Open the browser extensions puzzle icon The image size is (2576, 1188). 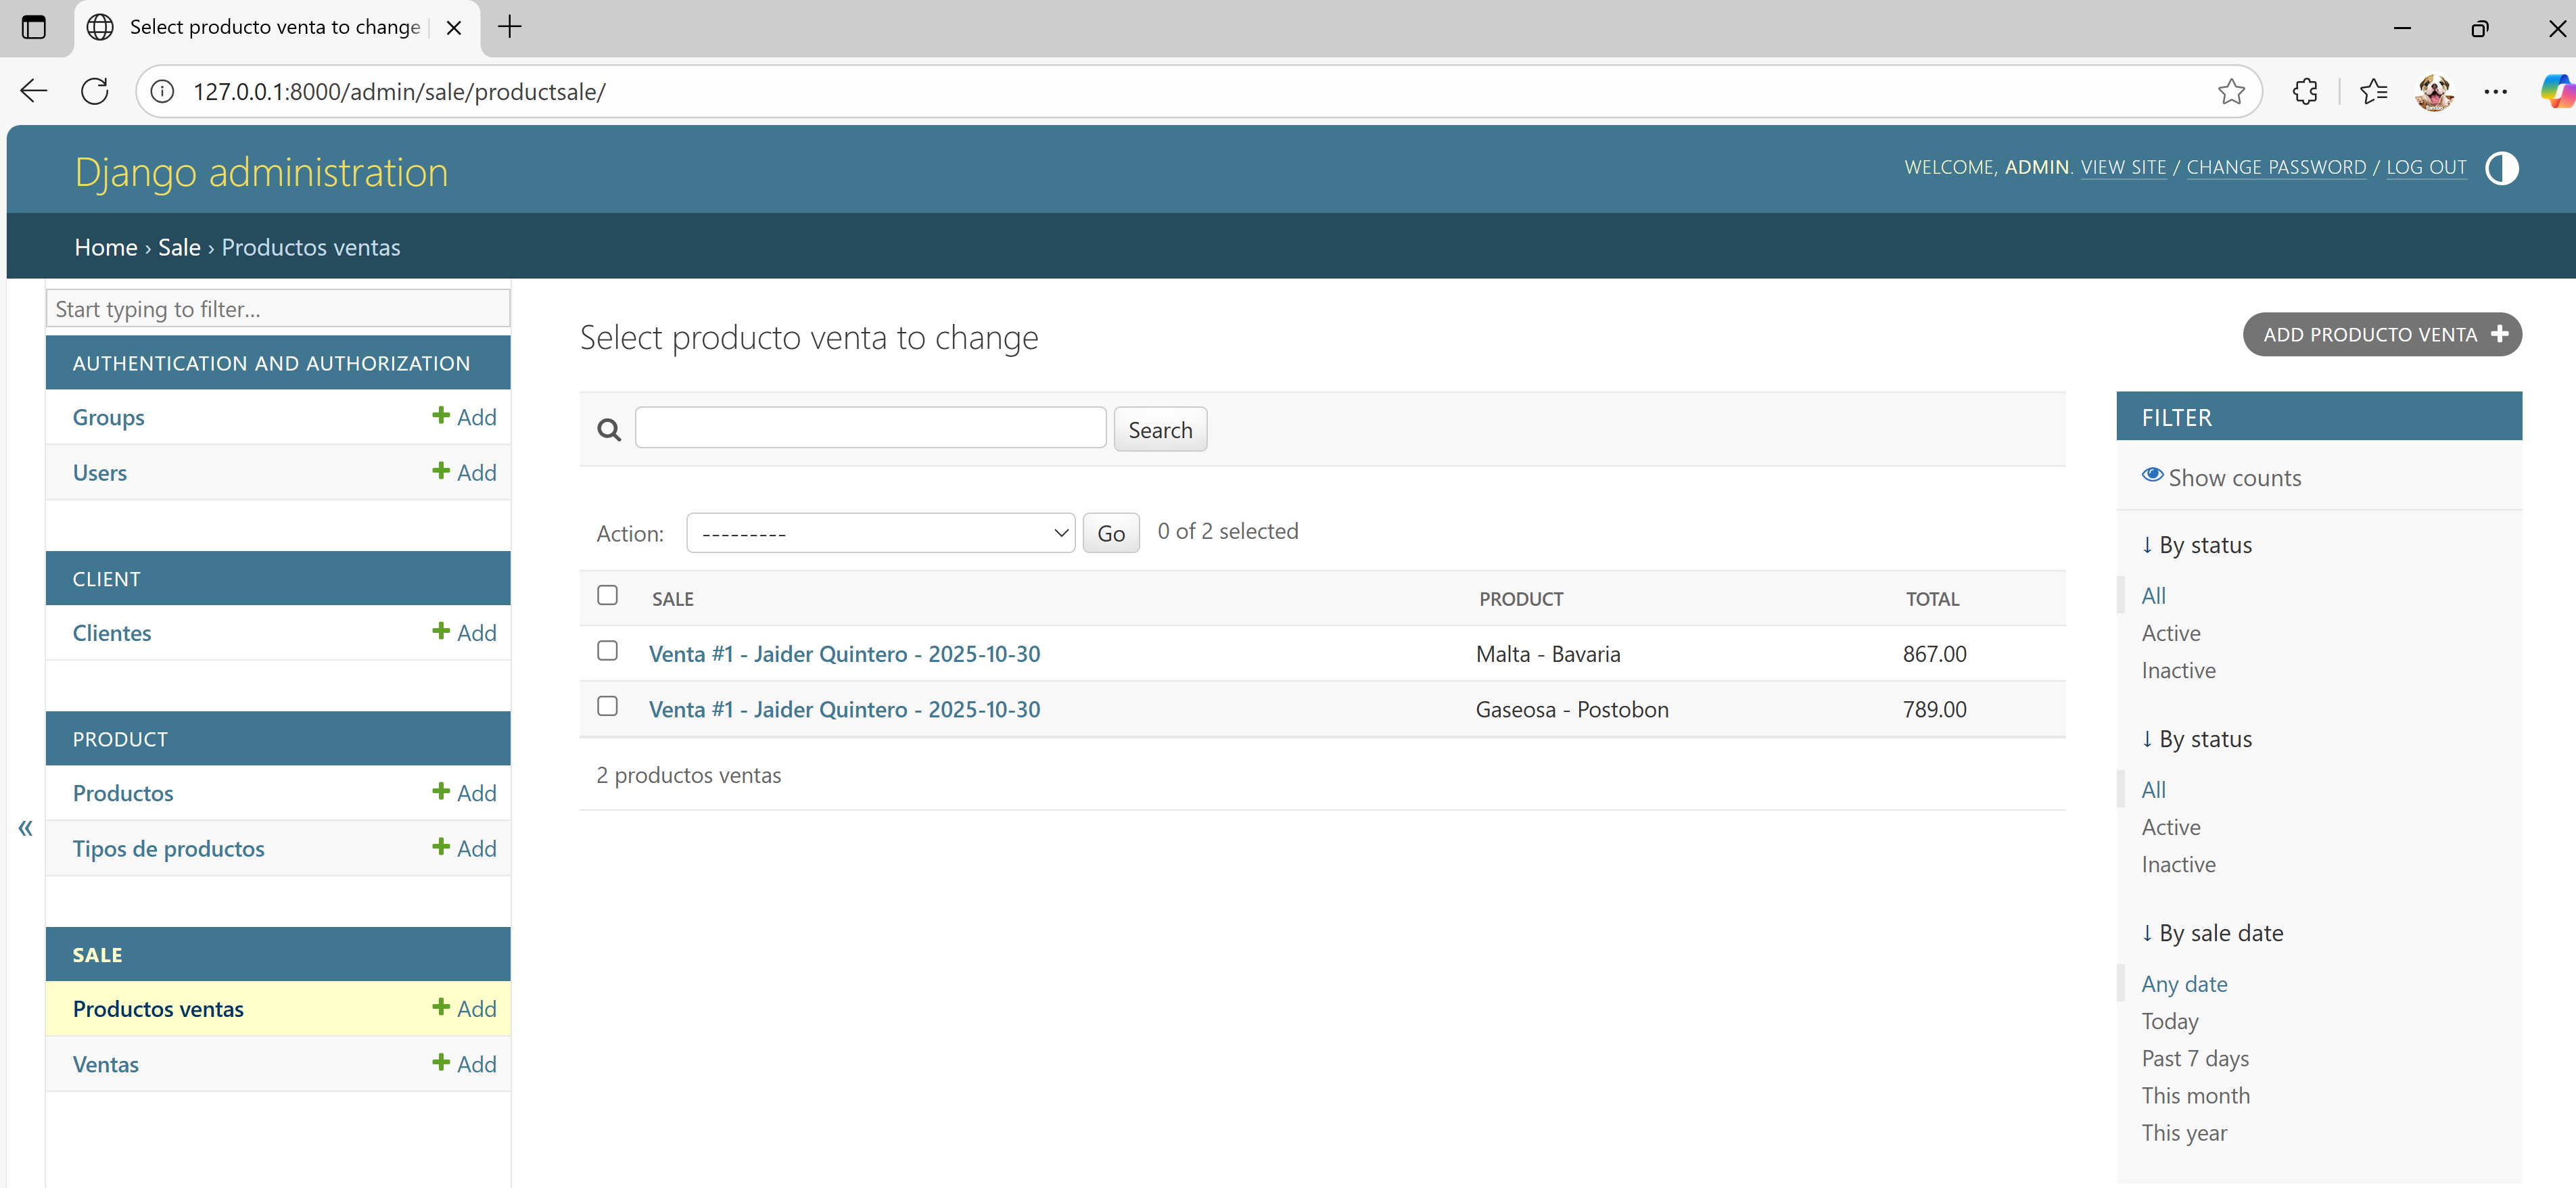click(2304, 91)
